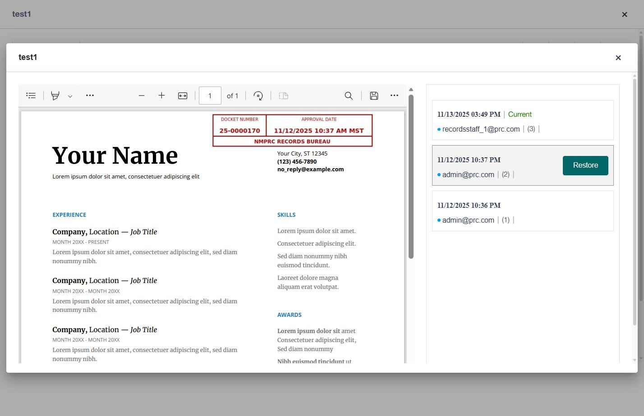The height and width of the screenshot is (416, 644).
Task: Open more options beside the save icon
Action: [x=395, y=96]
